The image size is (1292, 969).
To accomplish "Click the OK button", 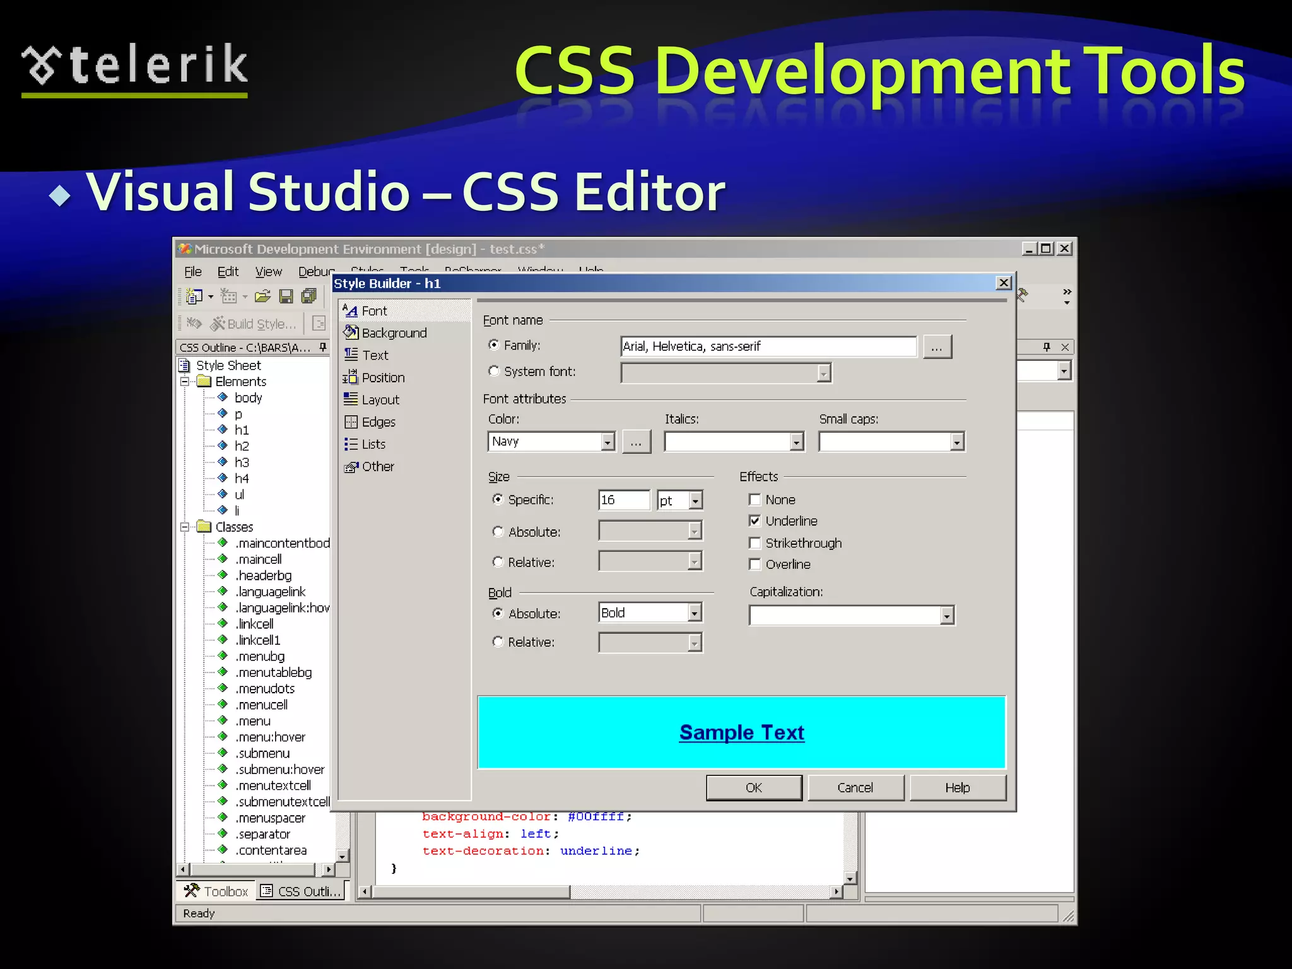I will [754, 787].
